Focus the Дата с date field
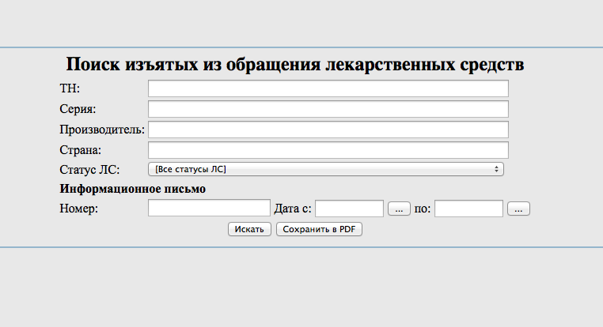Screen dimensions: 603x327 (349, 209)
